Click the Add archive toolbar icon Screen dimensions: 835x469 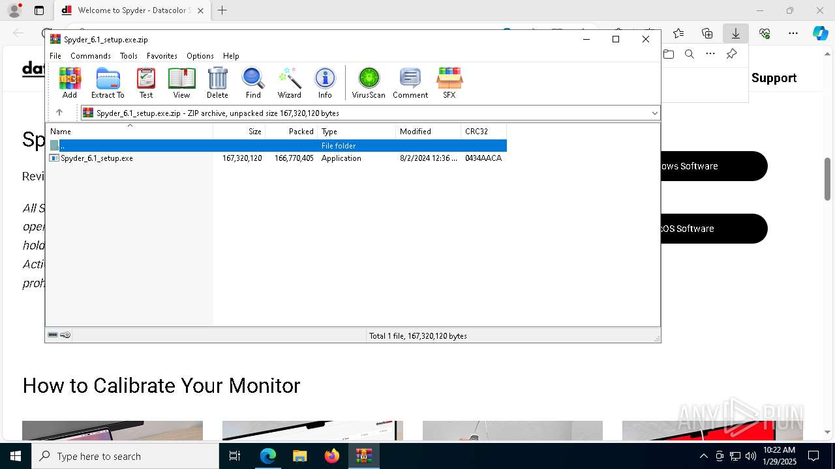[70, 83]
